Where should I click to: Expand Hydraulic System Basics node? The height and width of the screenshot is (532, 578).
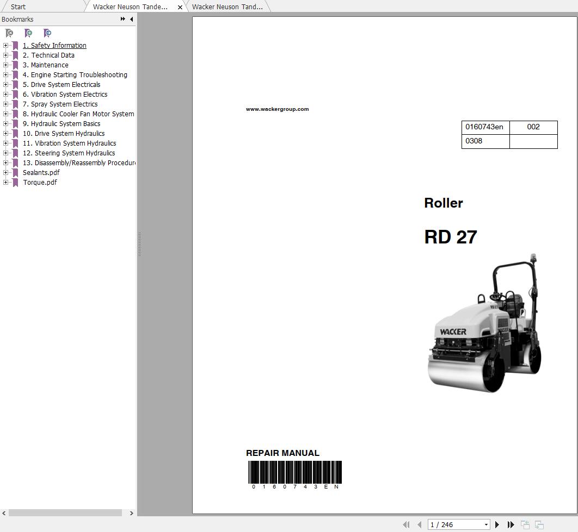(5, 124)
